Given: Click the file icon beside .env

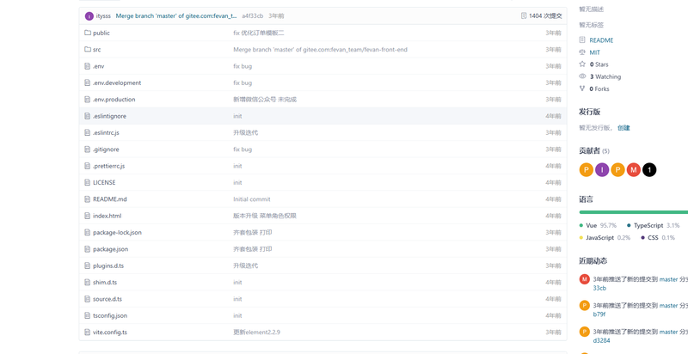Looking at the screenshot, I should pyautogui.click(x=88, y=66).
